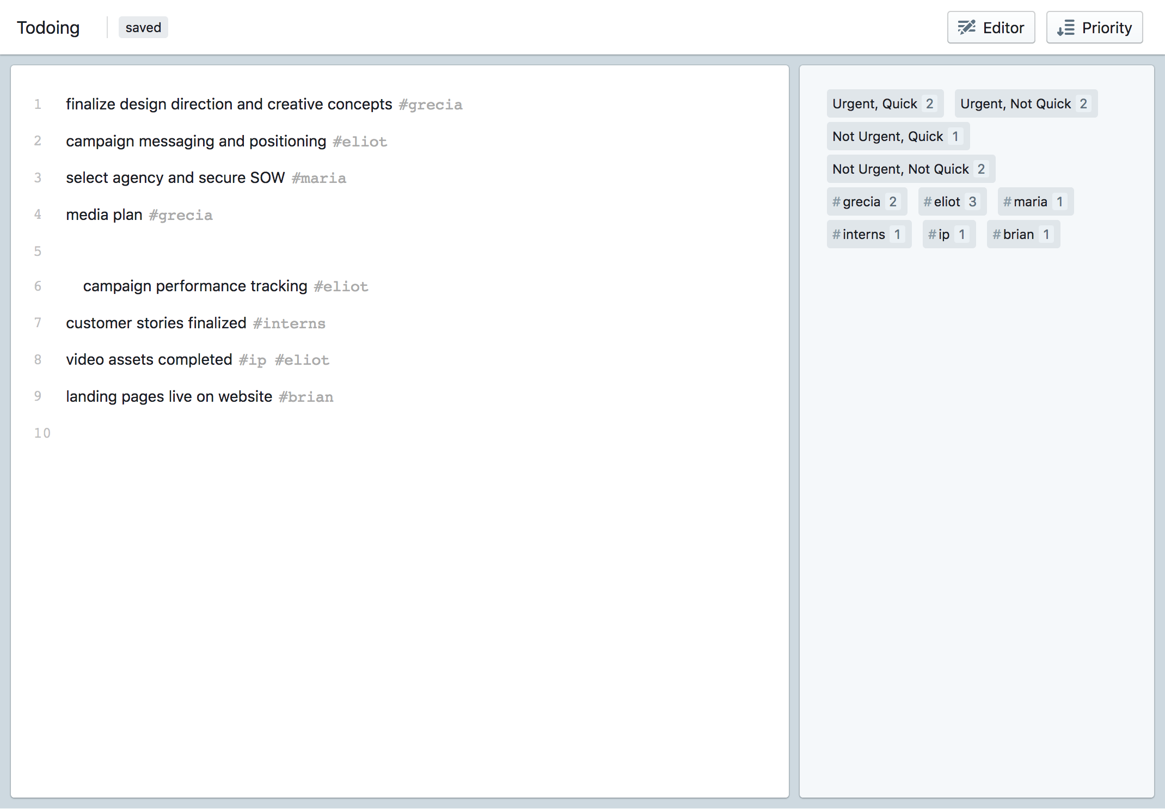The image size is (1165, 809).
Task: Click 'finalize design direction and creative concepts' line
Action: click(229, 104)
